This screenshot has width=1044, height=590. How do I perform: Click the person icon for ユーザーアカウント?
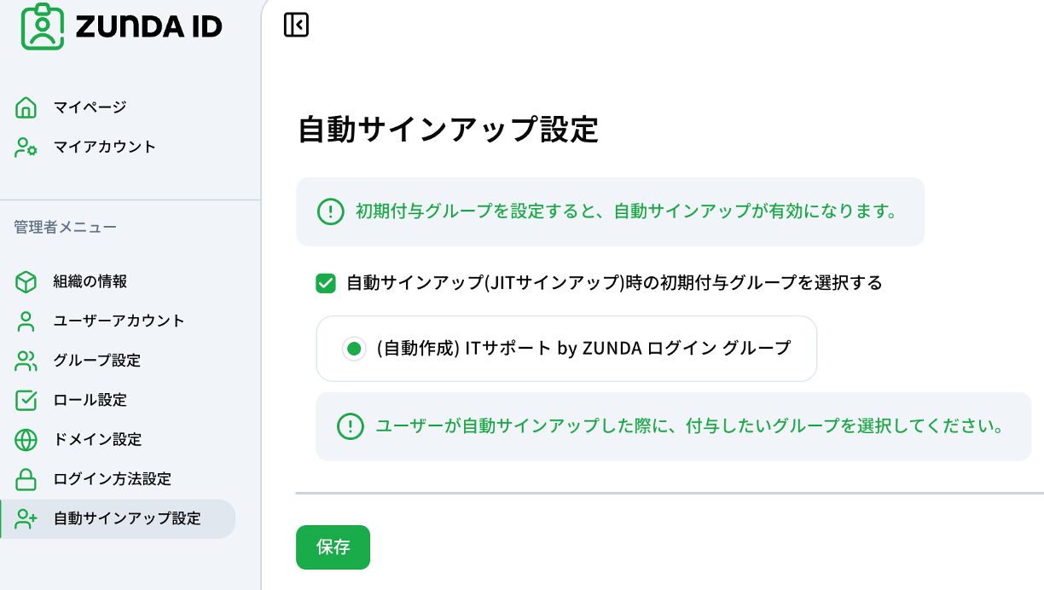[x=26, y=321]
